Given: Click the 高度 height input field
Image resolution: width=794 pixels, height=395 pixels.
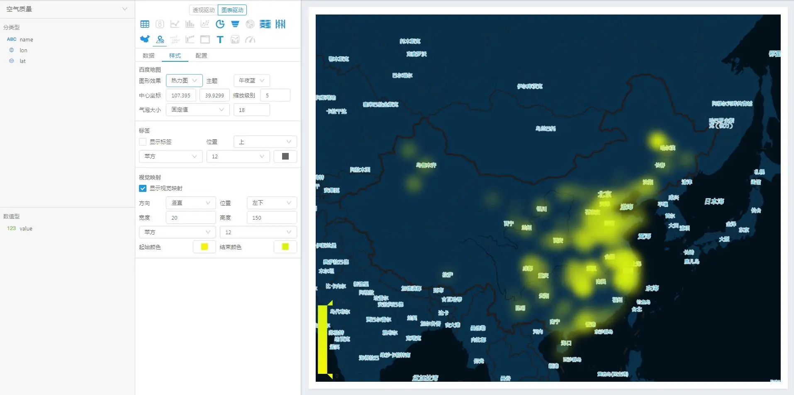Looking at the screenshot, I should 272,218.
